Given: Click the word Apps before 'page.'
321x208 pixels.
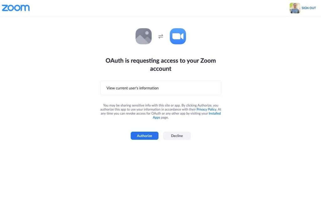Looking at the screenshot, I should point(156,118).
